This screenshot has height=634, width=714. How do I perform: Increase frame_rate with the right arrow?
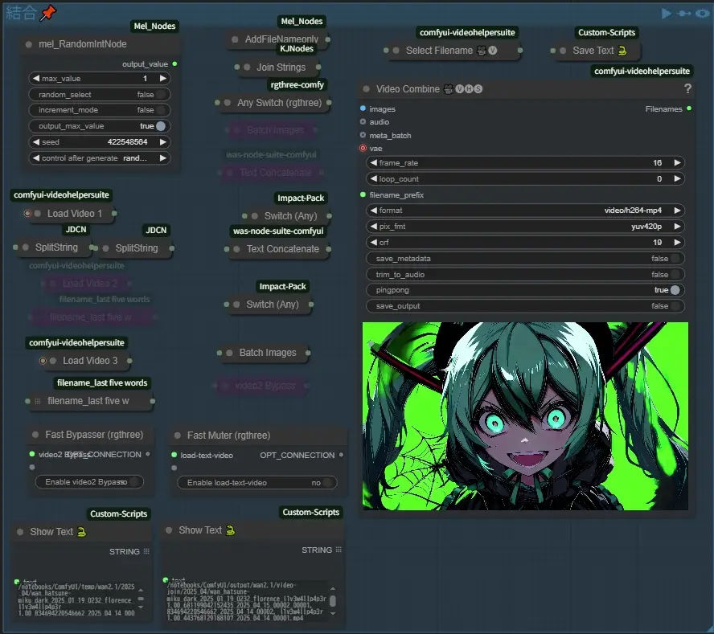coord(677,162)
